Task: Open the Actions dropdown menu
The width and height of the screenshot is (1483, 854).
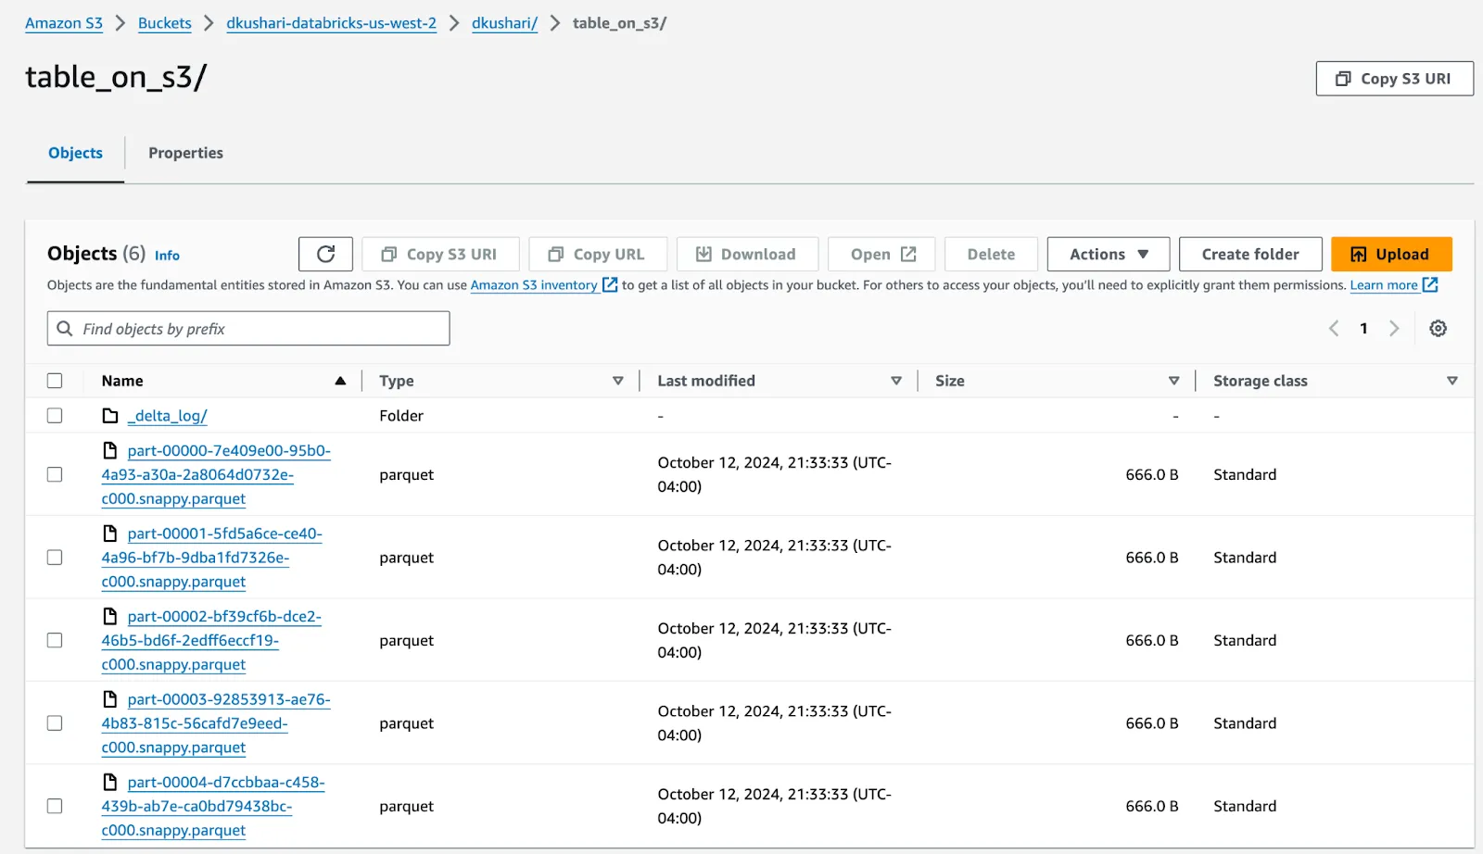Action: [x=1107, y=254]
